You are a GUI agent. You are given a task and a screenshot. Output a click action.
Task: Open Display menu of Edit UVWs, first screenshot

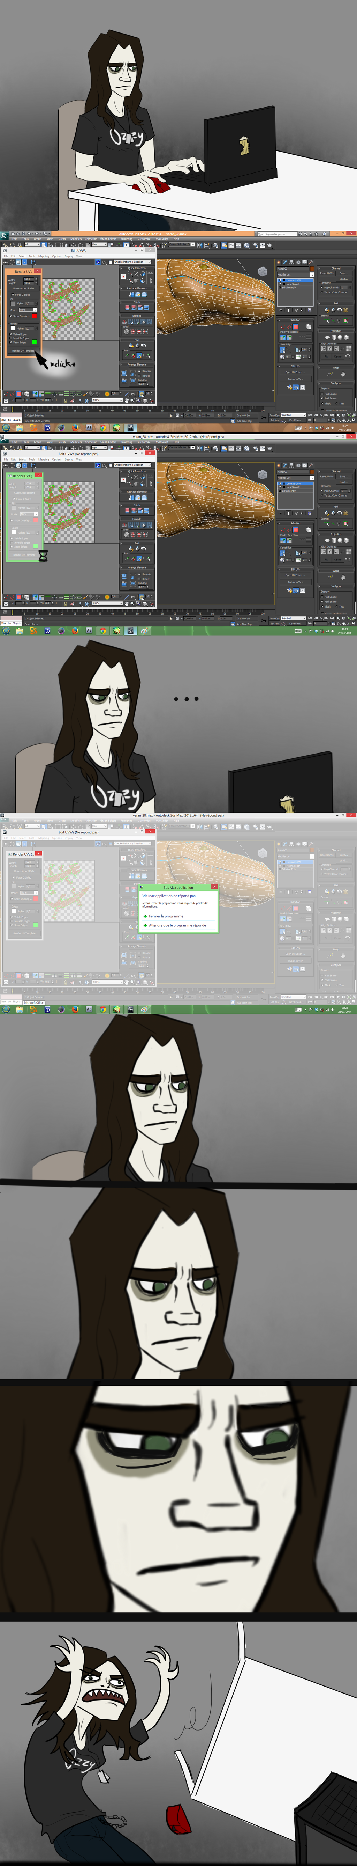(69, 256)
